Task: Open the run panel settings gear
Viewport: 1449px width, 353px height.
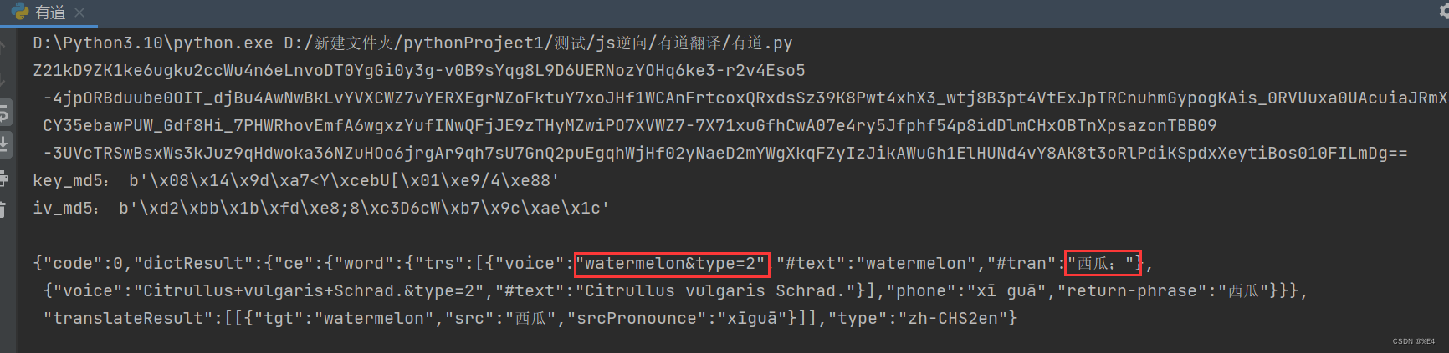Action: click(x=1443, y=11)
